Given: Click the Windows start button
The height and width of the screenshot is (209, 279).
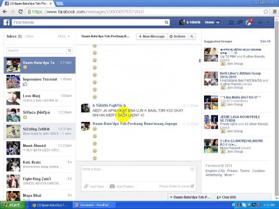Looking at the screenshot, I should point(13,205).
